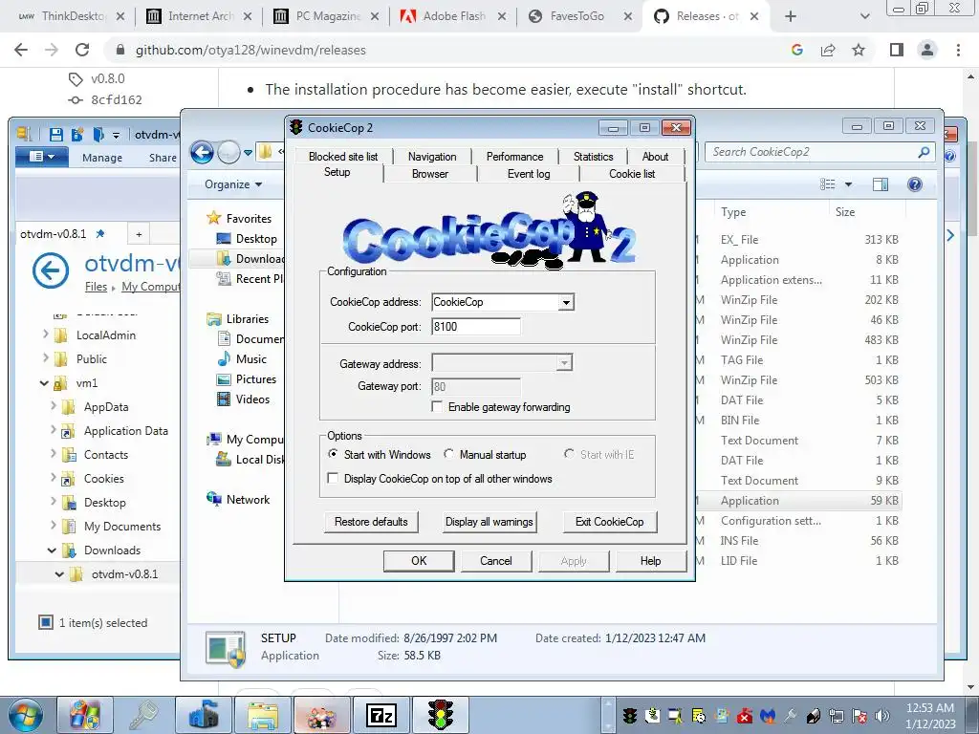Click Chrome address bar URL
Screen dimensions: 979x734
(x=250, y=50)
